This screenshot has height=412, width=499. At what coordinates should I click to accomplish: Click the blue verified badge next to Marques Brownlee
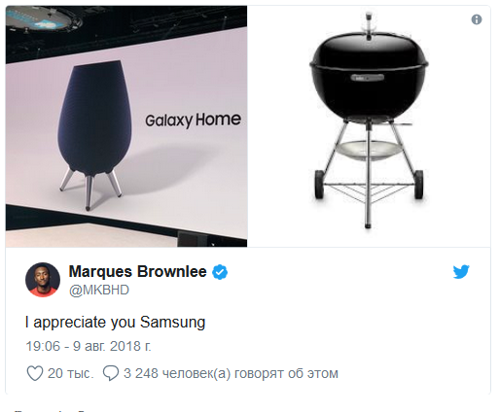coord(220,272)
